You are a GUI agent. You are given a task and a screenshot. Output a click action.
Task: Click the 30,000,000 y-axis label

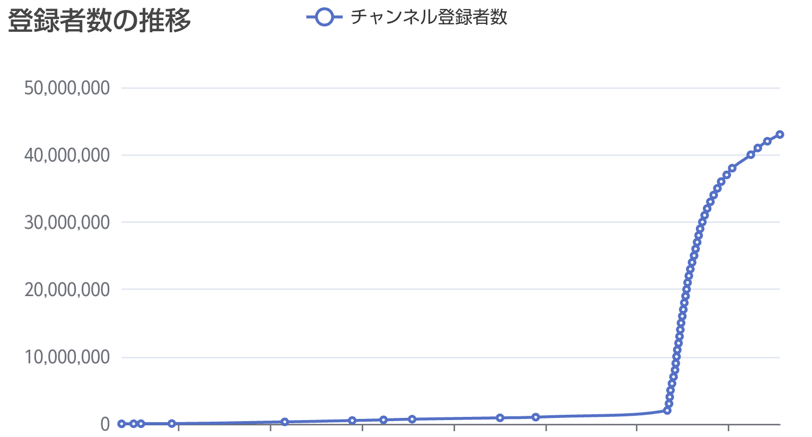[67, 222]
